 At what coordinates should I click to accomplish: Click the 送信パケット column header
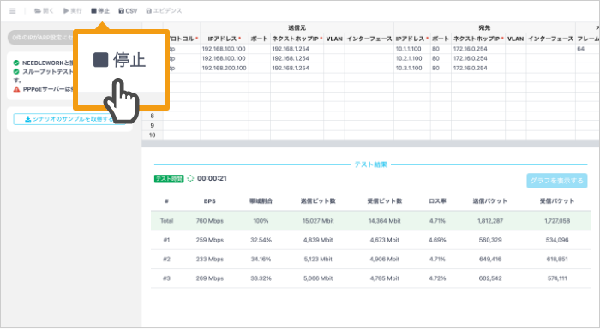point(490,201)
